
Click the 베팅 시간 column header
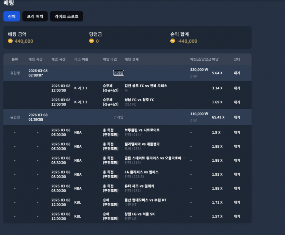(x=35, y=59)
